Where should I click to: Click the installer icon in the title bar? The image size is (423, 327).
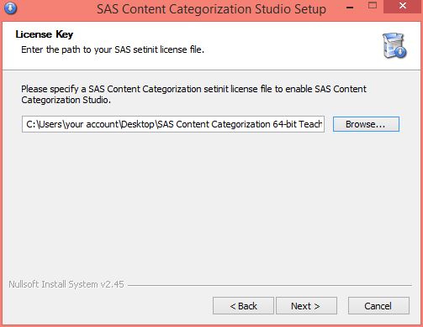tap(10, 8)
